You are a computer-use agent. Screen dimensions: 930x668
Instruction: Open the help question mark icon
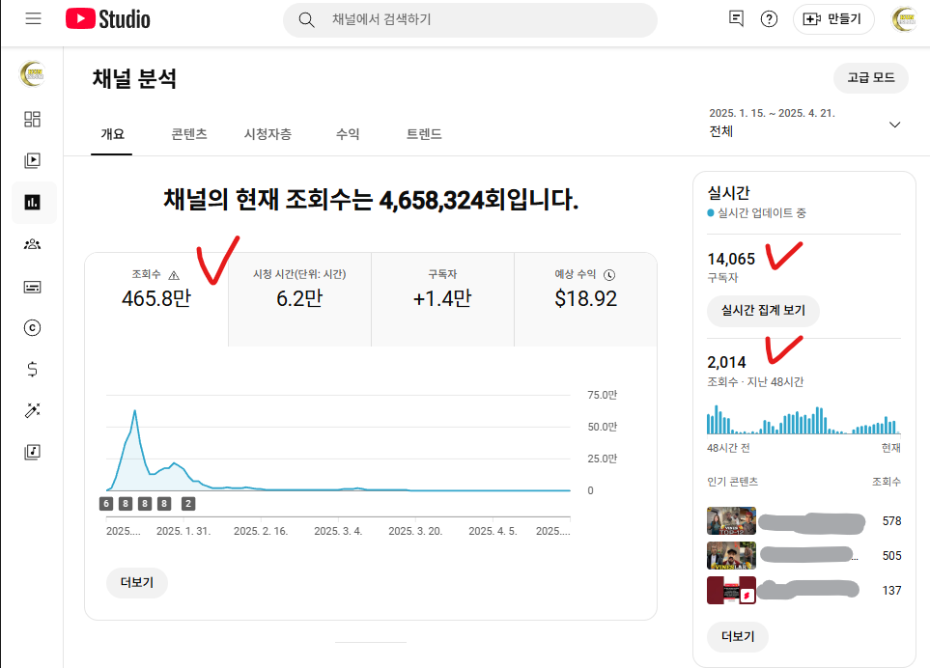click(769, 19)
